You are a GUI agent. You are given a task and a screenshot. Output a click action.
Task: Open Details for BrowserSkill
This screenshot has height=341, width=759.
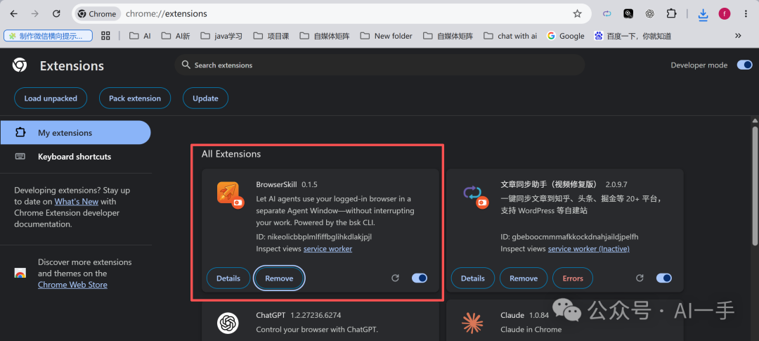[228, 278]
